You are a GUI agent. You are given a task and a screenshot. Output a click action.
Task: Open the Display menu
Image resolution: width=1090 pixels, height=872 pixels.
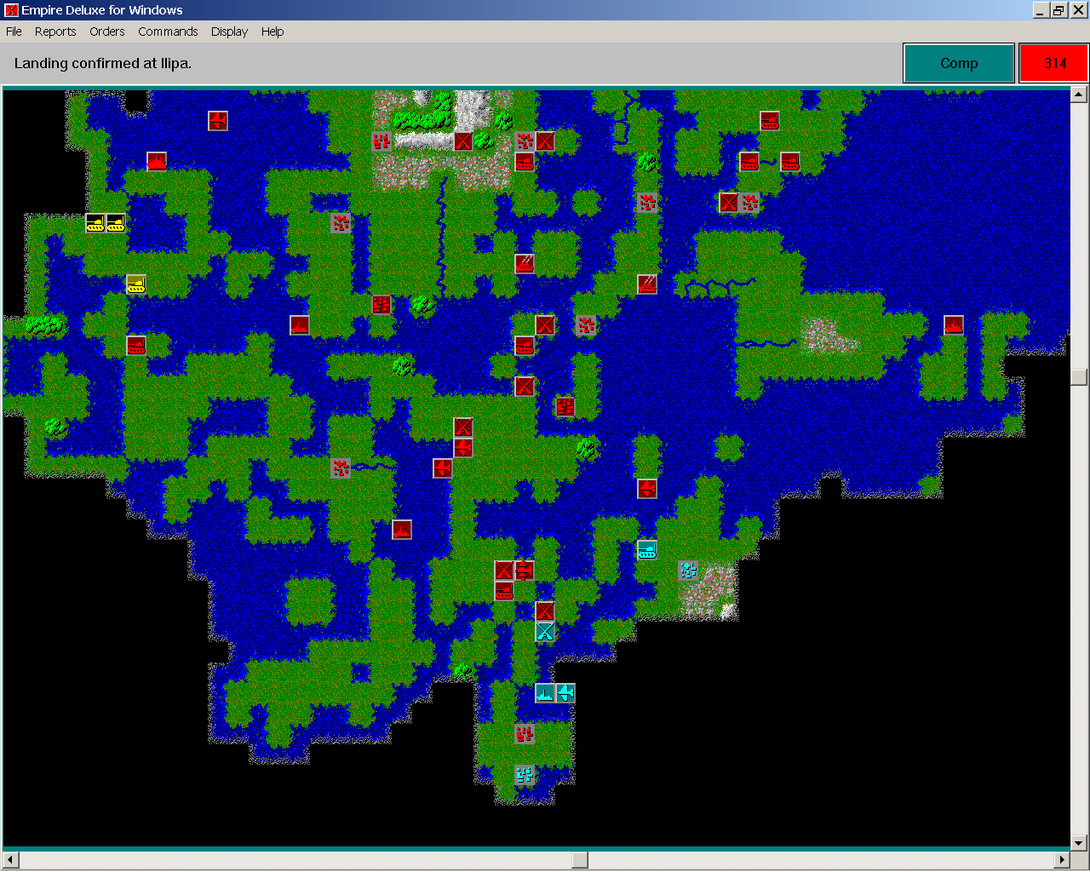(229, 32)
